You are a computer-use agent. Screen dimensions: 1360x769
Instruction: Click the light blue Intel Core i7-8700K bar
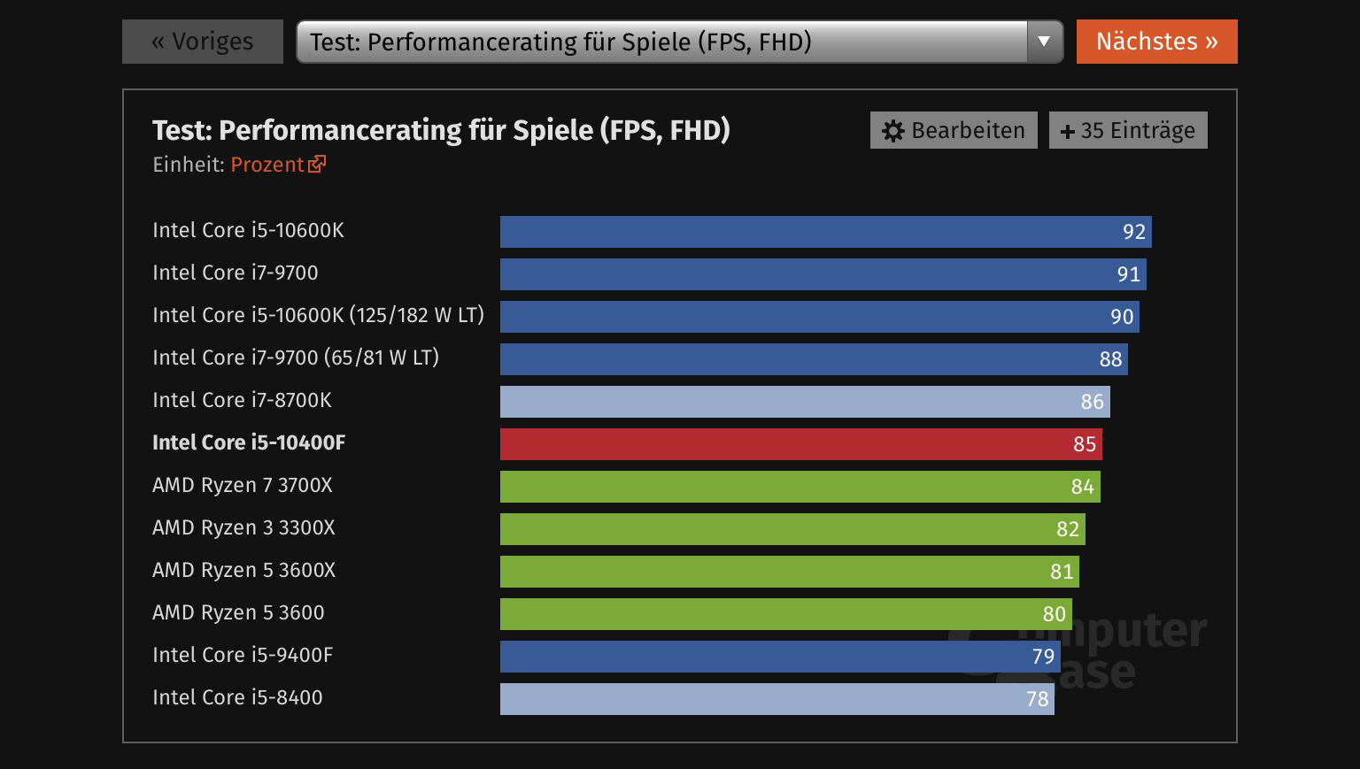click(x=804, y=402)
